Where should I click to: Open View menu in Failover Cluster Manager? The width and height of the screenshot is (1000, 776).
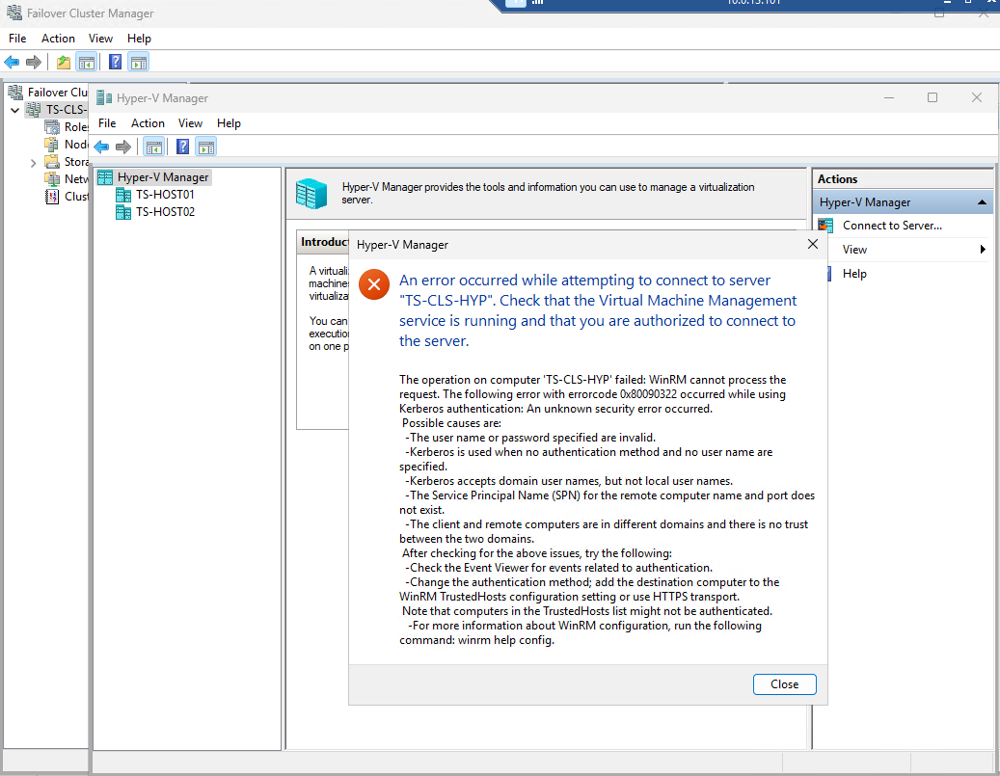click(100, 39)
